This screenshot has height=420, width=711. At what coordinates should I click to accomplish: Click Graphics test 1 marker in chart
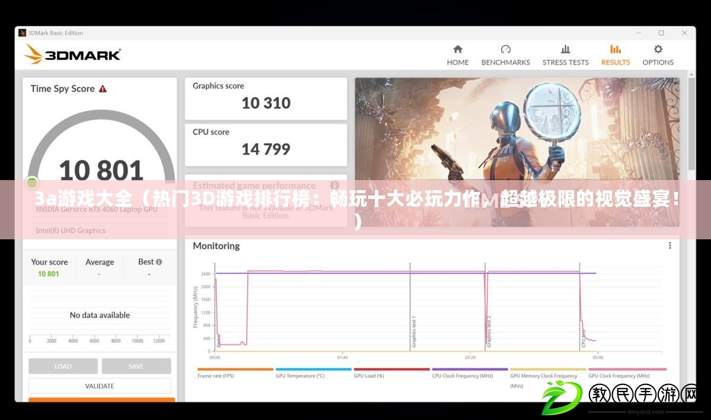click(414, 332)
